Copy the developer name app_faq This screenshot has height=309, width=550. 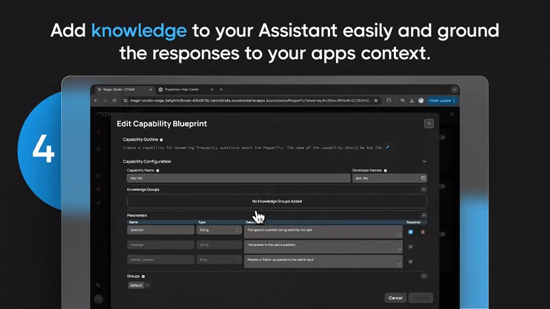click(423, 178)
